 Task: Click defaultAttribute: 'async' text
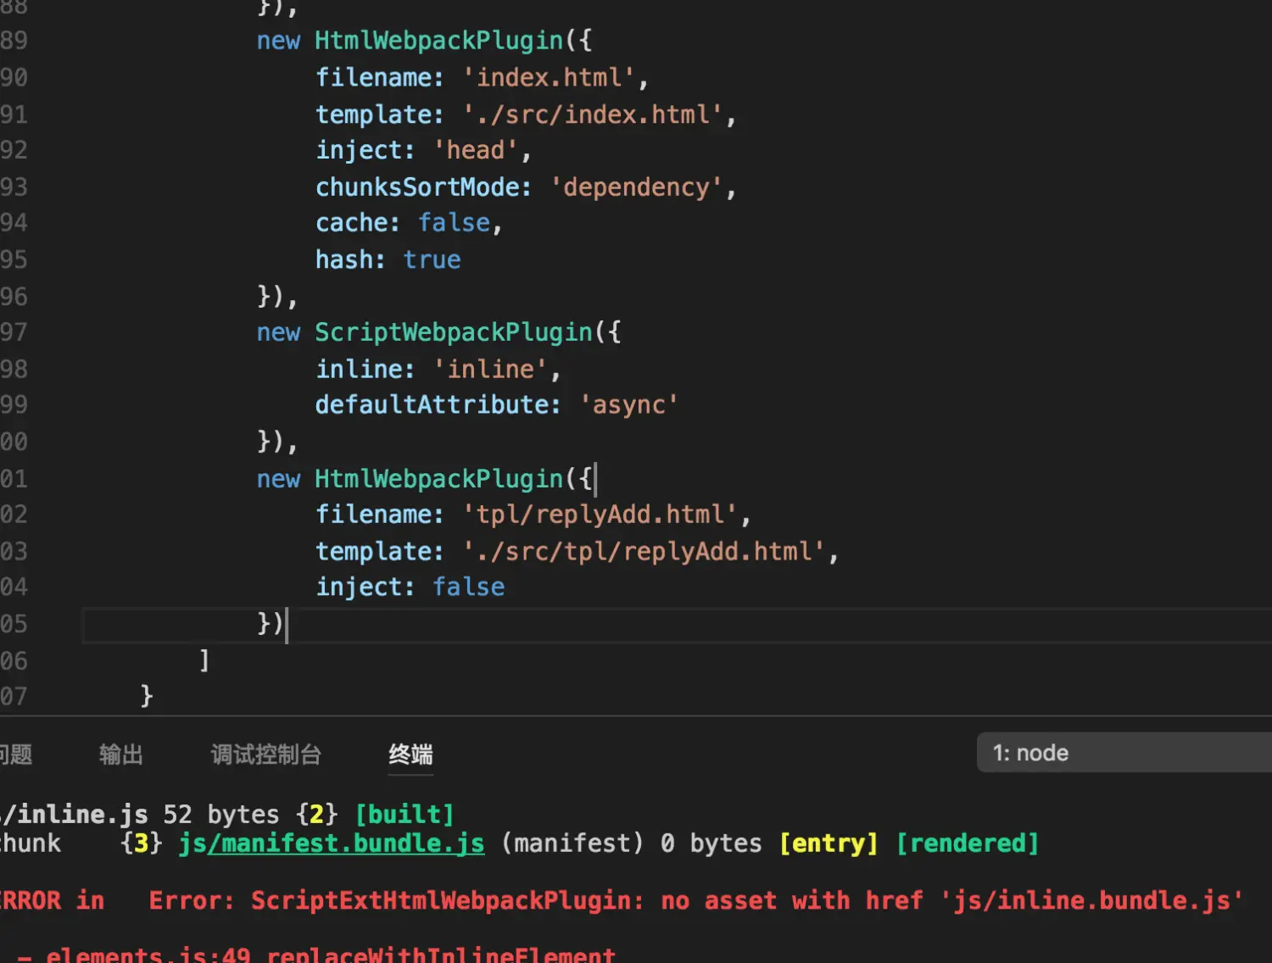click(496, 404)
